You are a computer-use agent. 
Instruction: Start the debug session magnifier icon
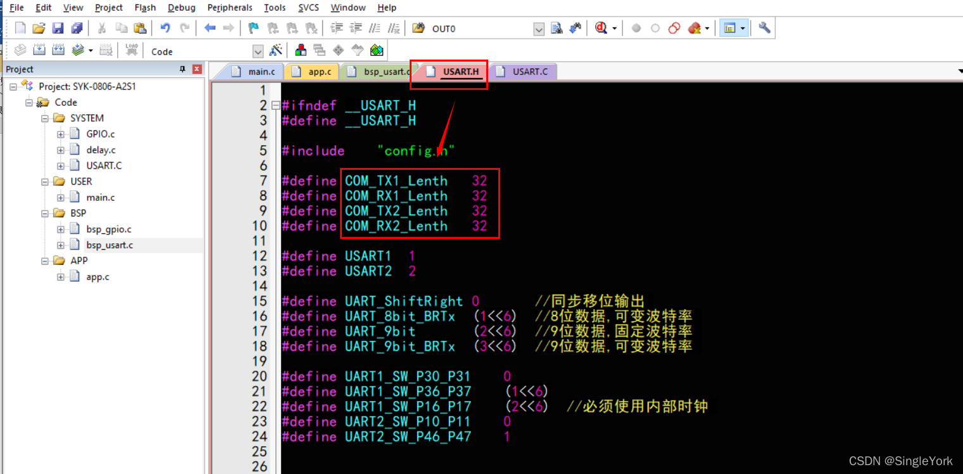[601, 28]
